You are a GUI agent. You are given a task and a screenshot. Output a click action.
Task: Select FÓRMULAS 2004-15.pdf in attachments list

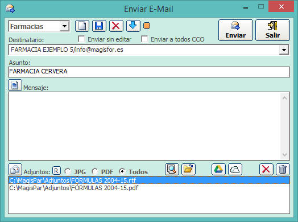click(74, 188)
